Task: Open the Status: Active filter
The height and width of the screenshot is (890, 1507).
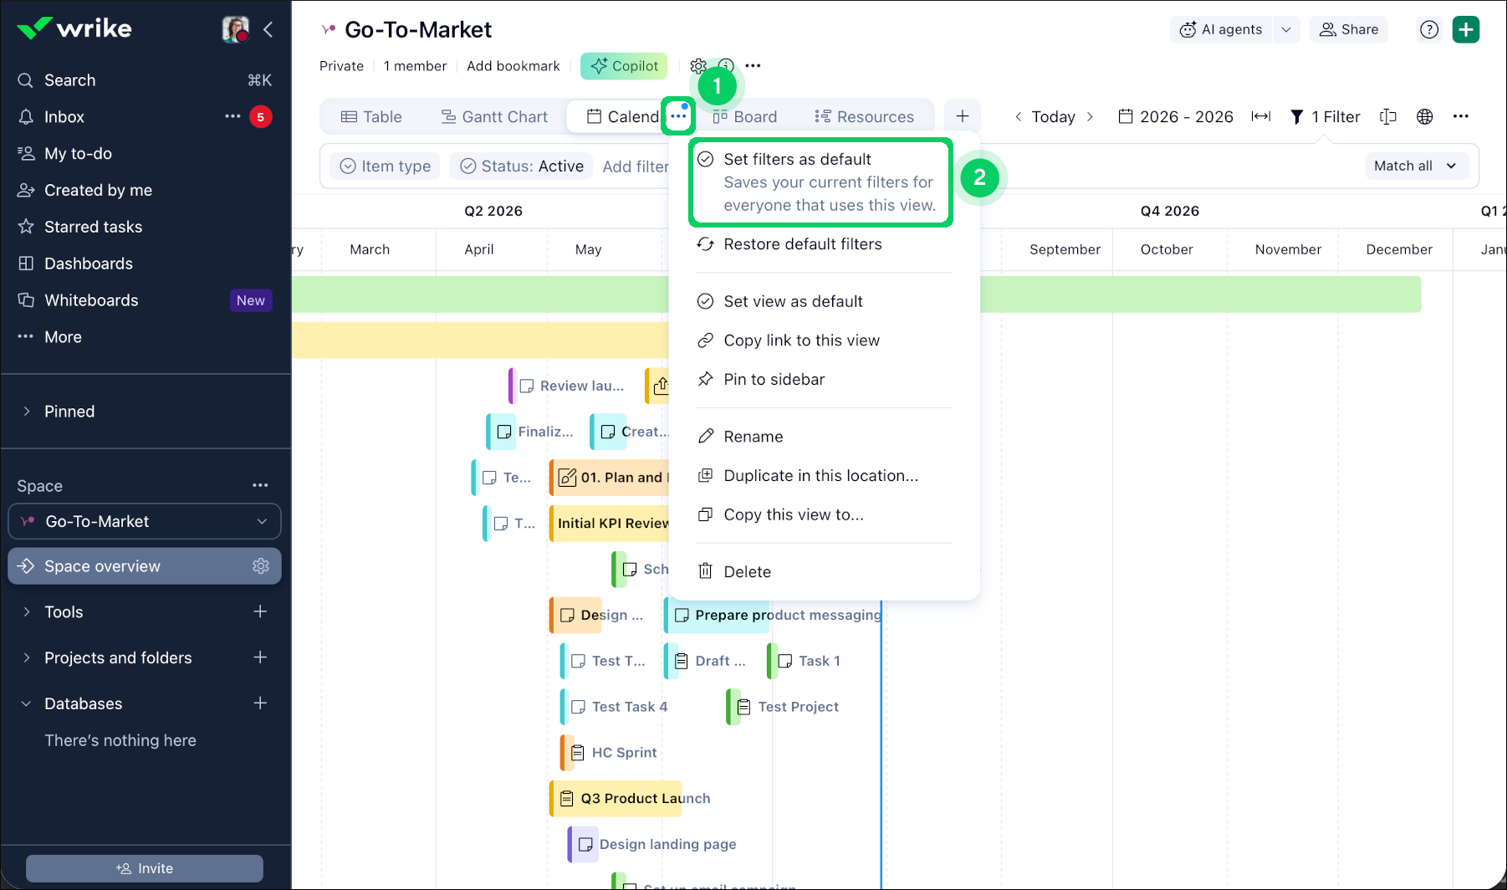Action: pos(522,166)
